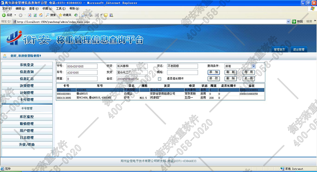The width and height of the screenshot is (317, 172).
Task: Click the 删除 button
Action: [230, 79]
